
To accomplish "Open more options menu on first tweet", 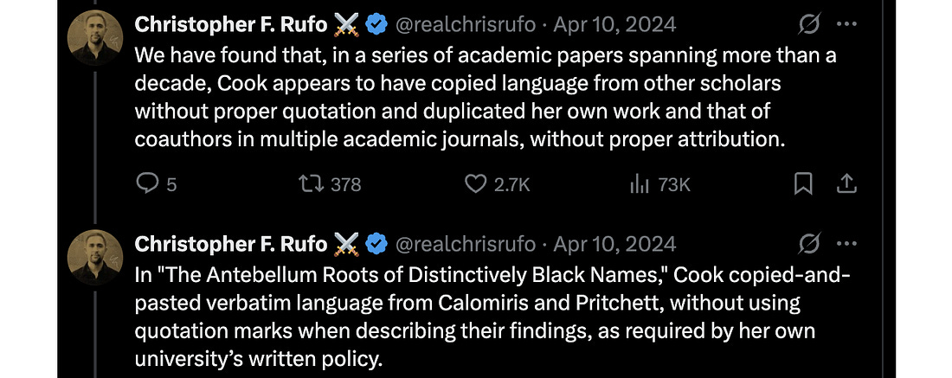I will click(847, 25).
